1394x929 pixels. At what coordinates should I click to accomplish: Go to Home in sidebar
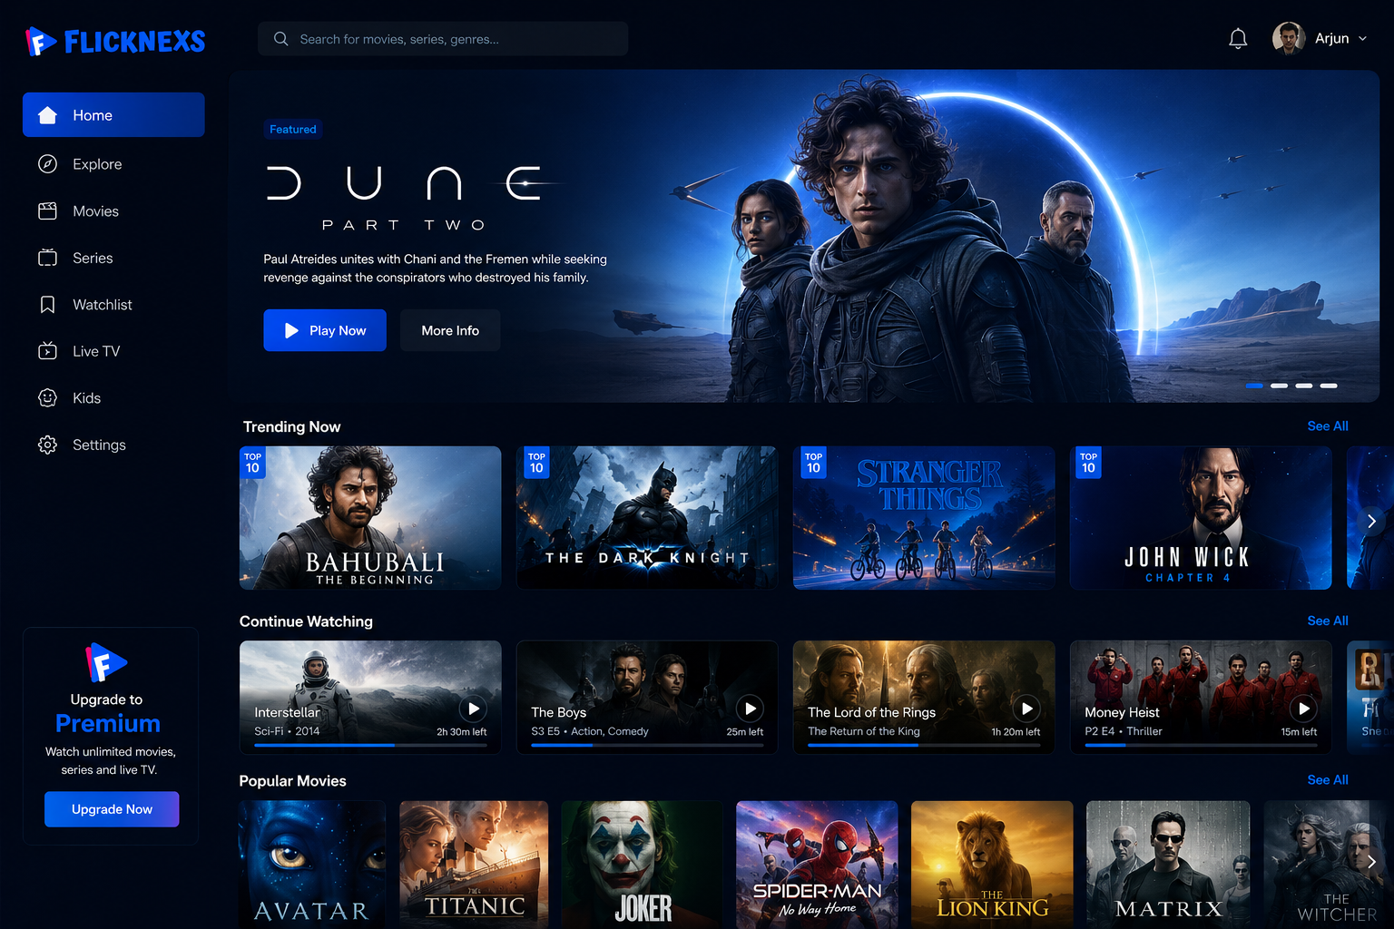[x=113, y=115]
